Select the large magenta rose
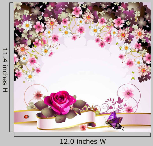Screen dimensions: 153x146 [60, 102]
